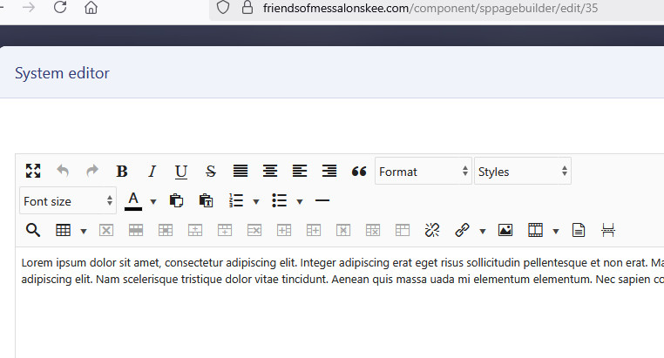Open find and replace search

tap(33, 230)
